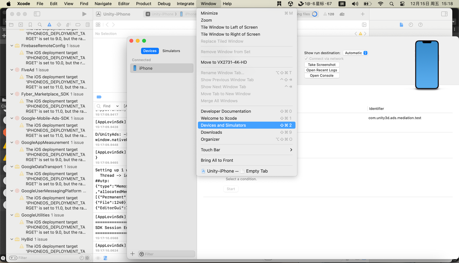
Task: Collapse the FiveAd issue group
Action: click(x=12, y=70)
